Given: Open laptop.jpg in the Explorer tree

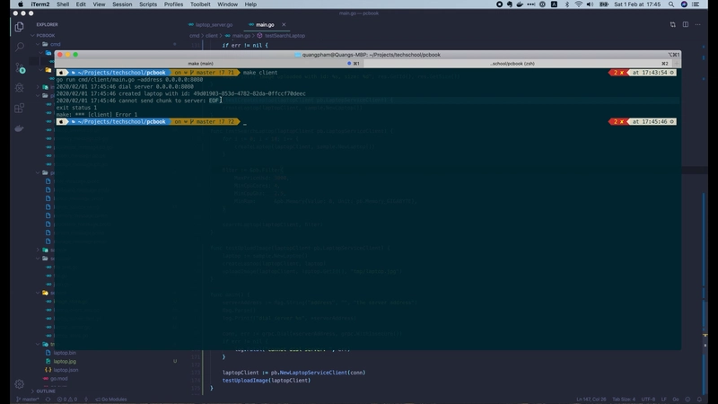Looking at the screenshot, I should coord(65,362).
